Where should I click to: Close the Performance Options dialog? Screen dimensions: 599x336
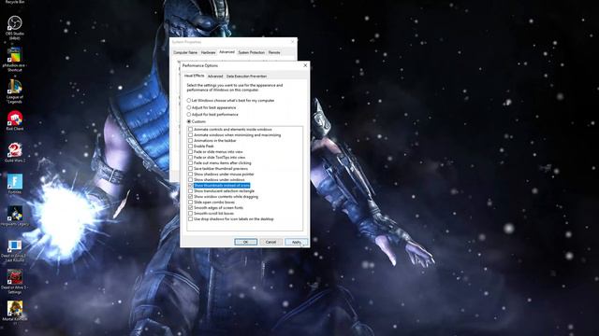[x=305, y=65]
